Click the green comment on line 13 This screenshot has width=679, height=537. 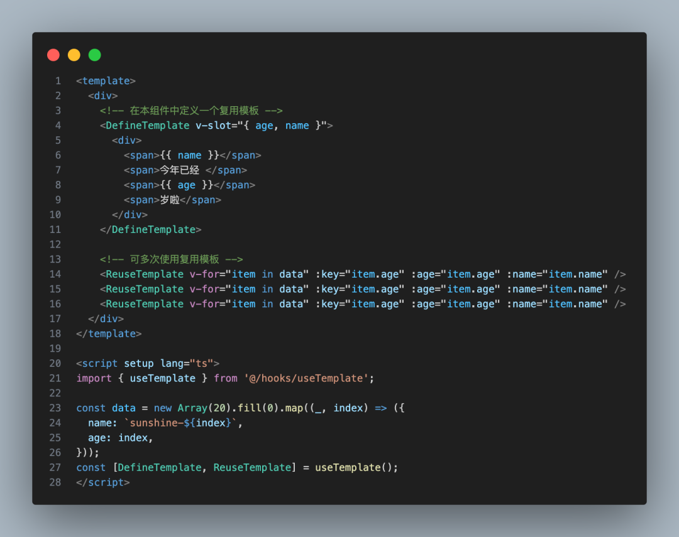(x=171, y=259)
